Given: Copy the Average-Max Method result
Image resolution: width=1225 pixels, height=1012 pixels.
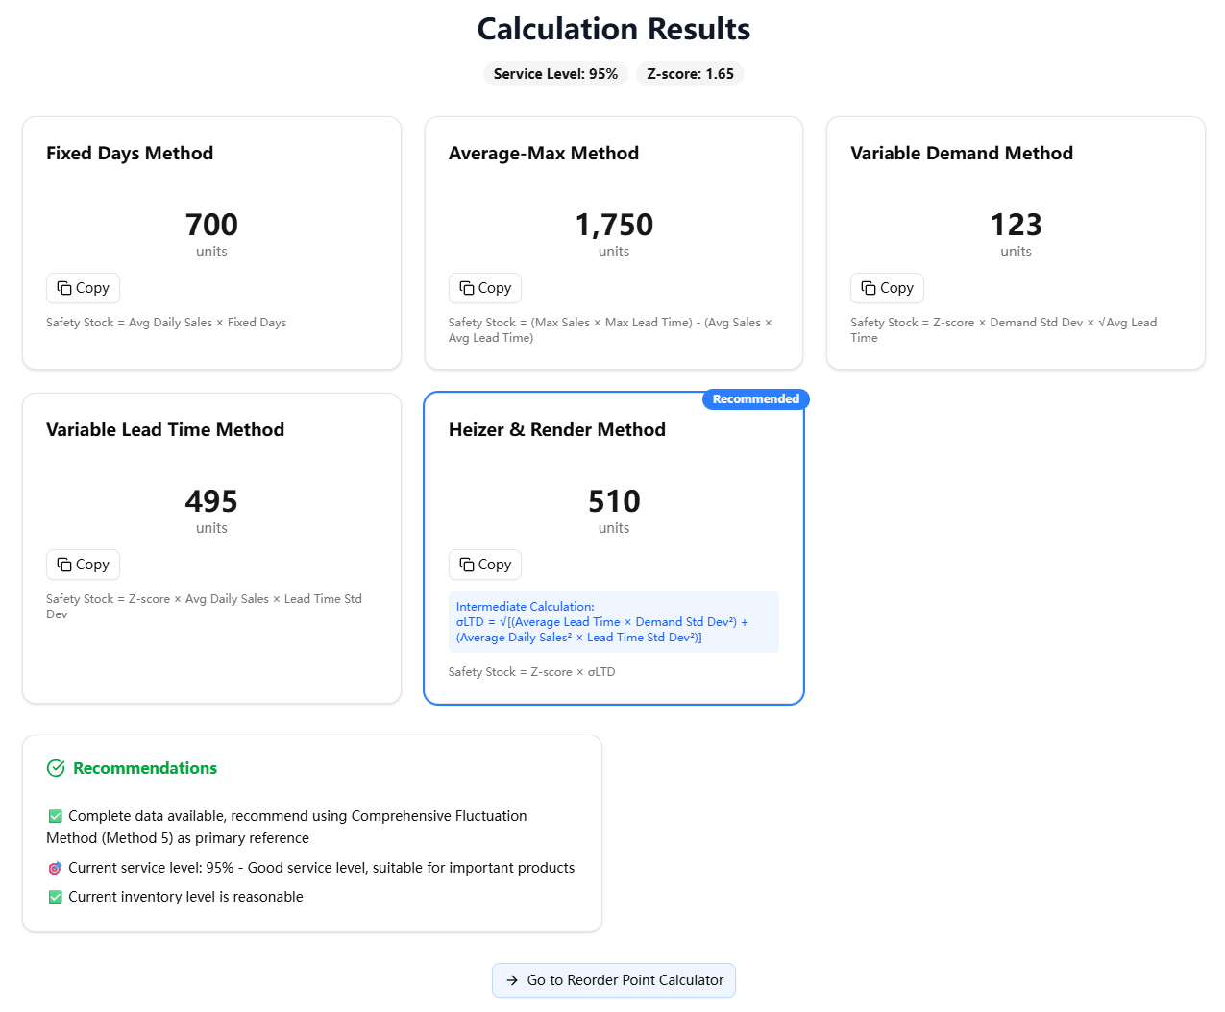Looking at the screenshot, I should point(485,288).
